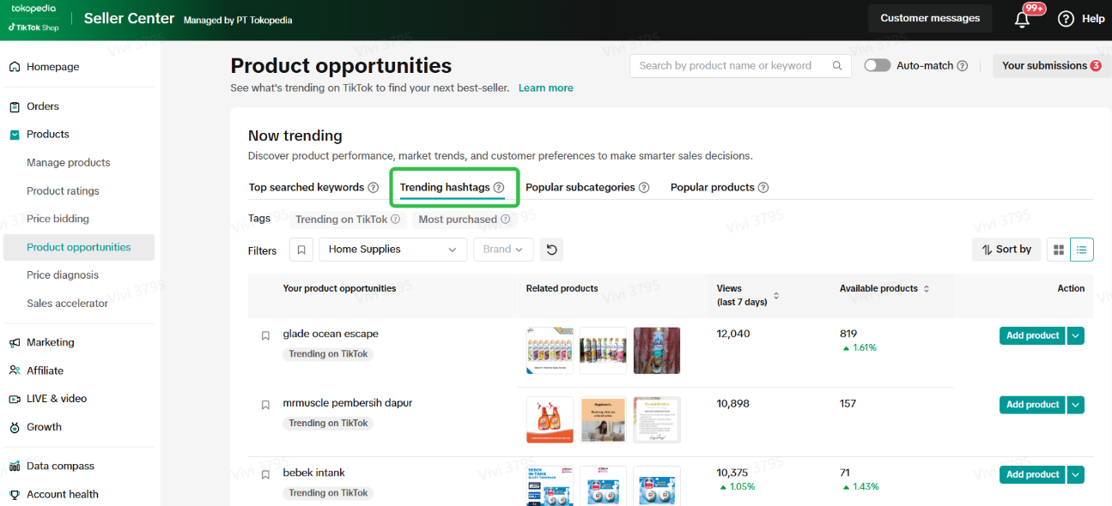Switch to Popular subcategories tab
The width and height of the screenshot is (1112, 506).
(x=580, y=187)
